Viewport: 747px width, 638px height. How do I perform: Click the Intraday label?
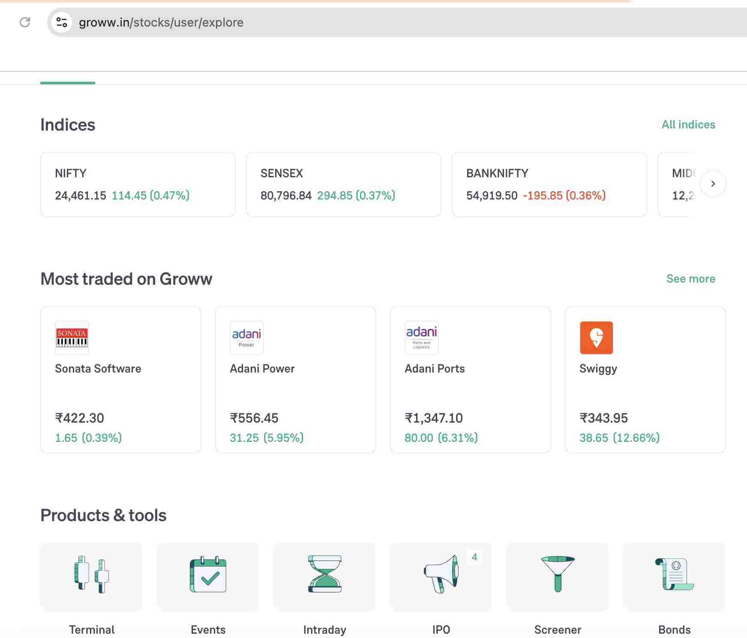coord(324,630)
